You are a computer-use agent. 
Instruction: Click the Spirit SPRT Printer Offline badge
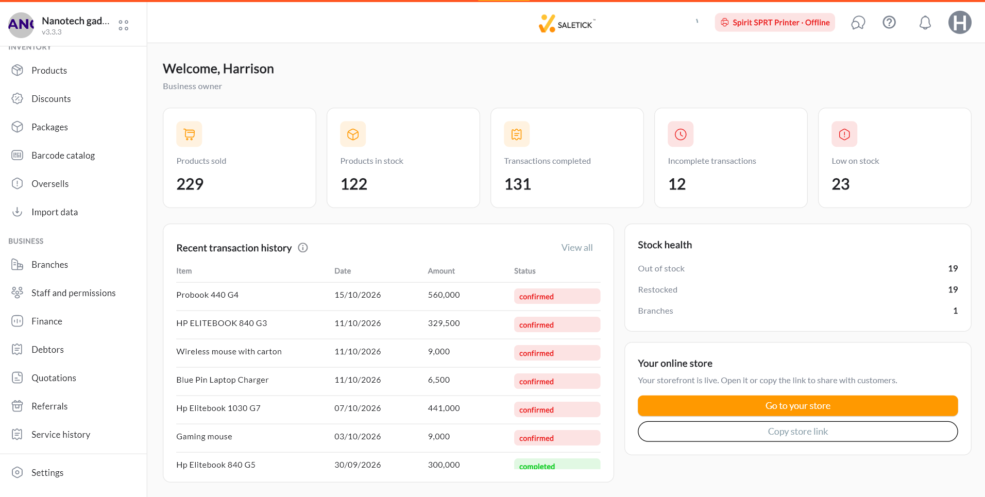[x=775, y=23]
